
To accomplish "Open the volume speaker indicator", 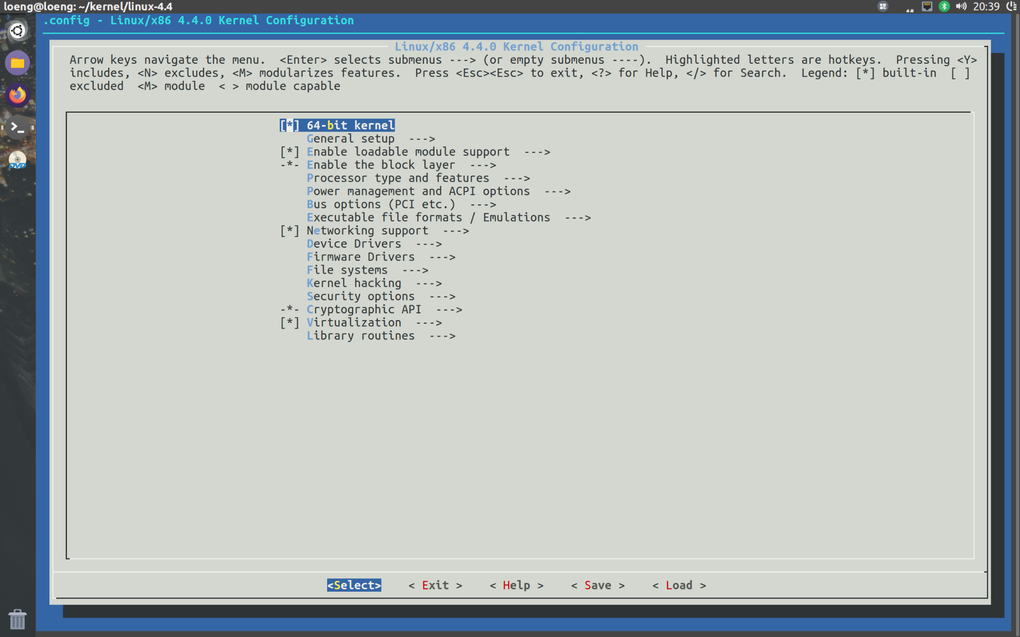I will tap(961, 7).
